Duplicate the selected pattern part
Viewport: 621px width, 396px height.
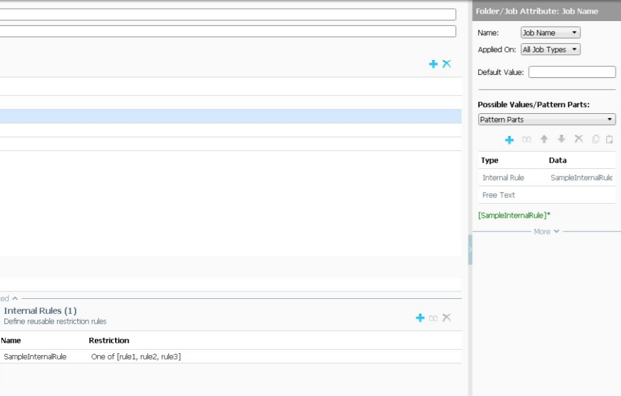coord(527,139)
